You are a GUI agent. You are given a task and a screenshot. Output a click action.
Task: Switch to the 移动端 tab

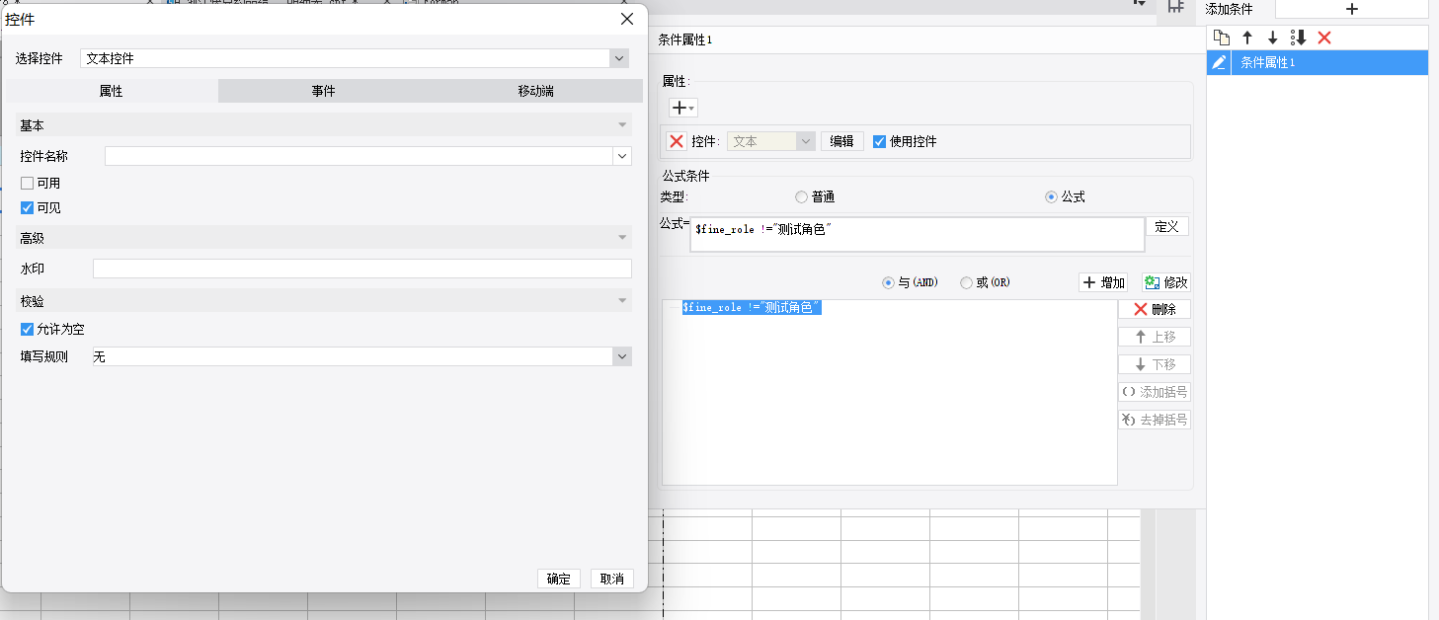click(x=535, y=91)
